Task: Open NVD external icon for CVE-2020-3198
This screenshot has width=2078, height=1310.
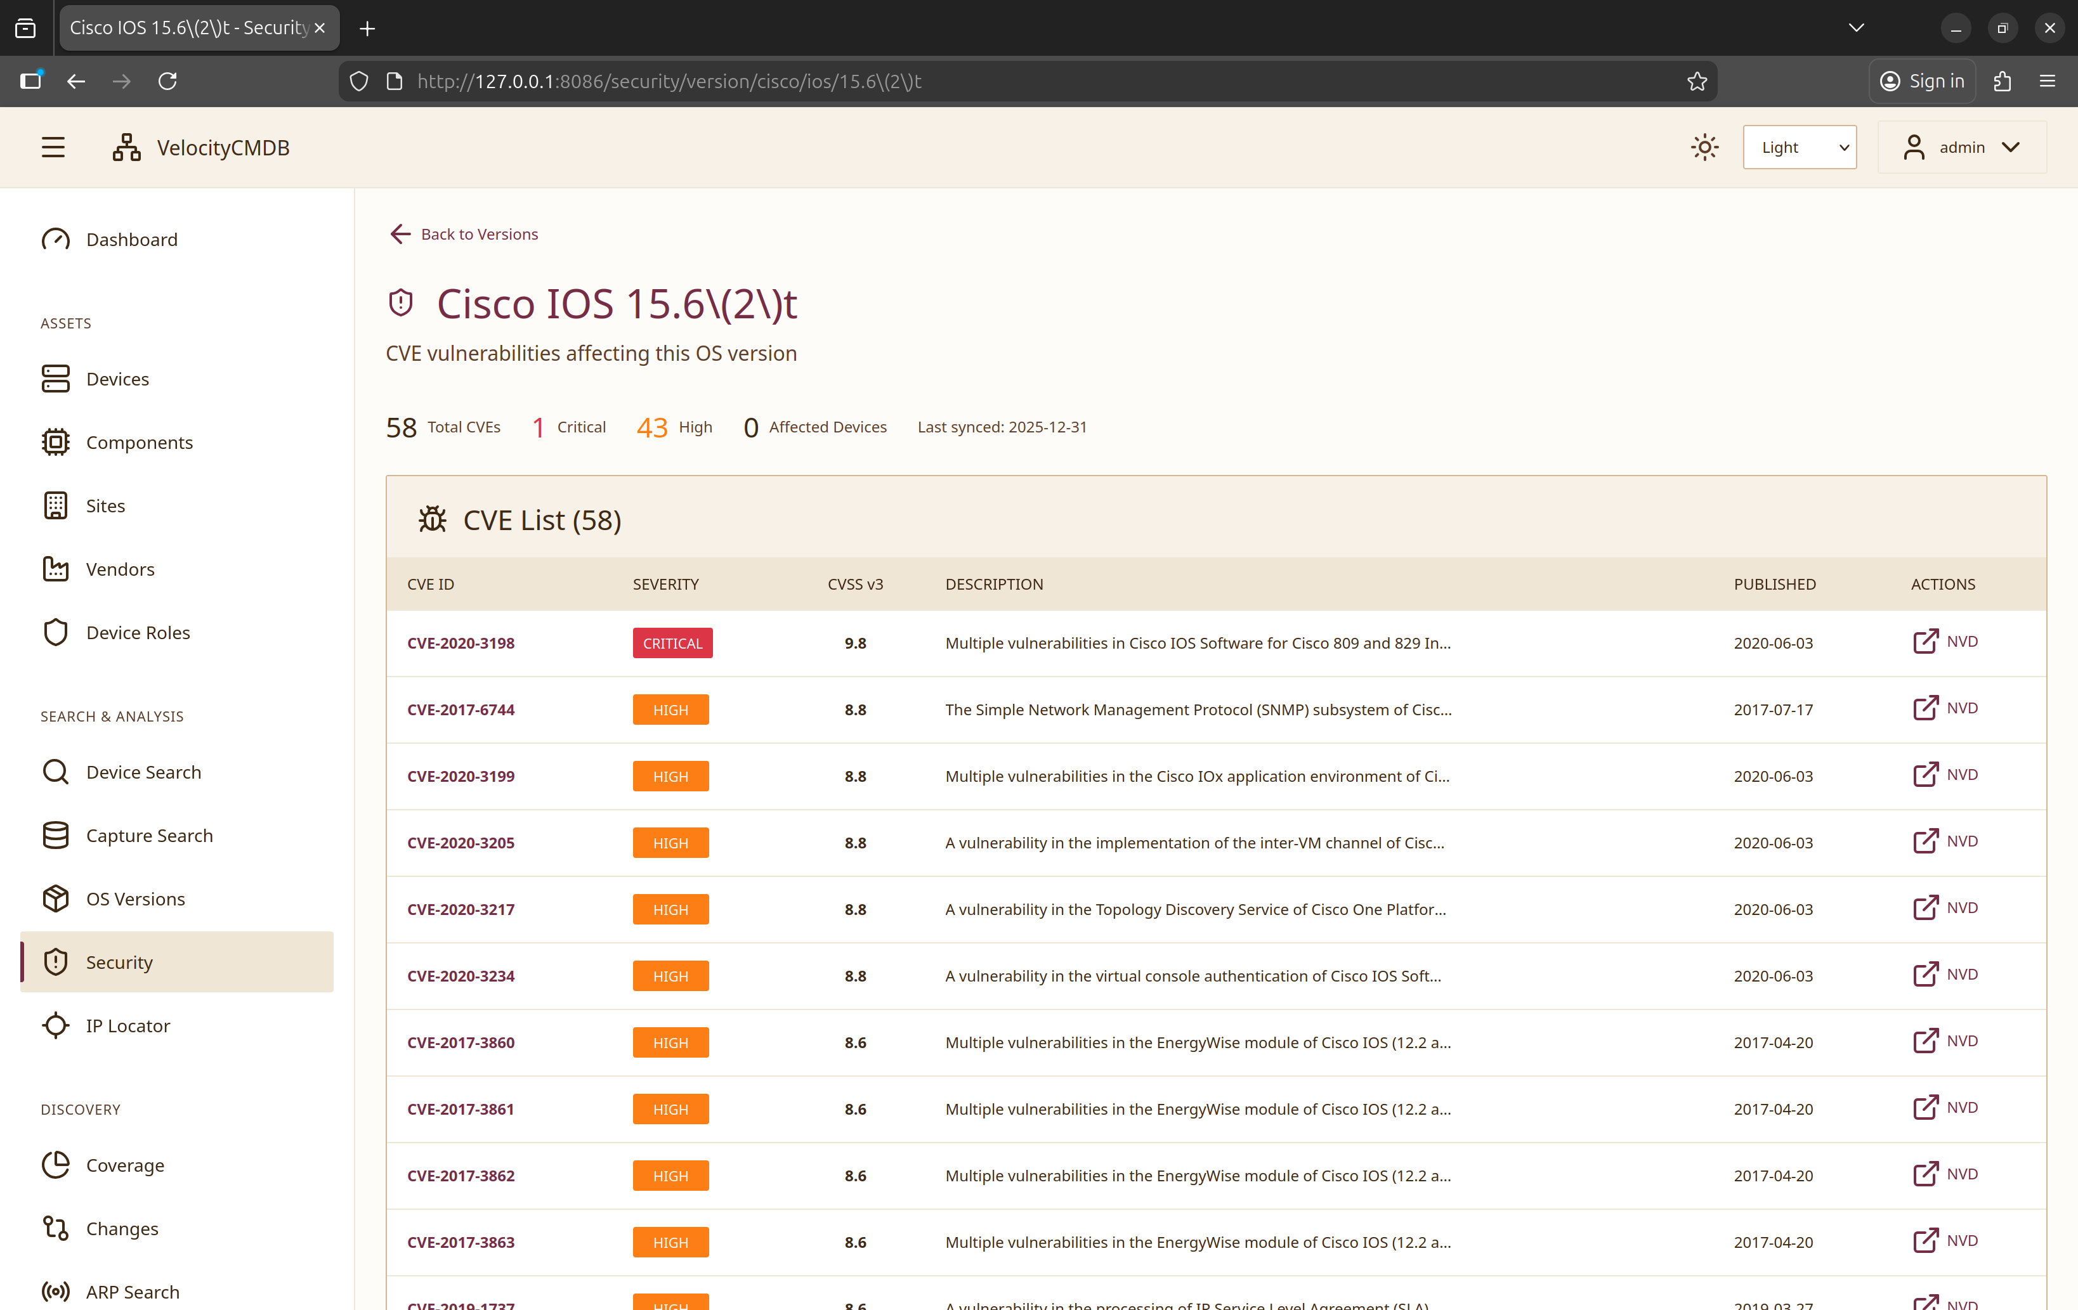Action: point(1925,642)
